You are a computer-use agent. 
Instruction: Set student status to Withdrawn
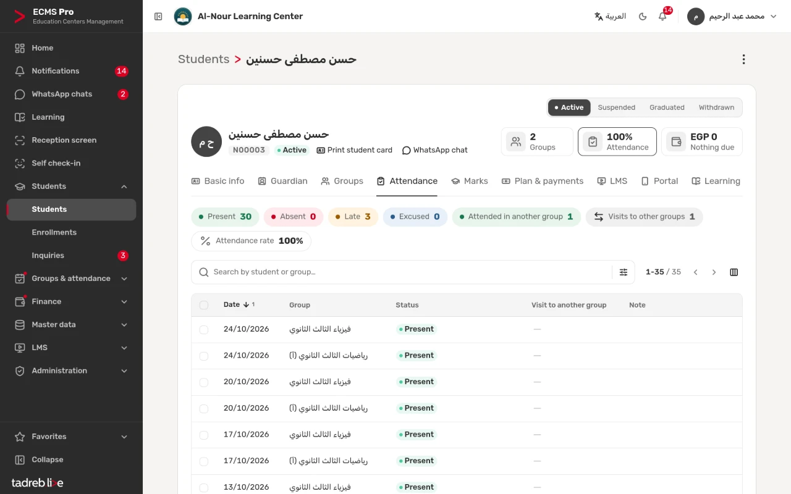[x=716, y=107]
